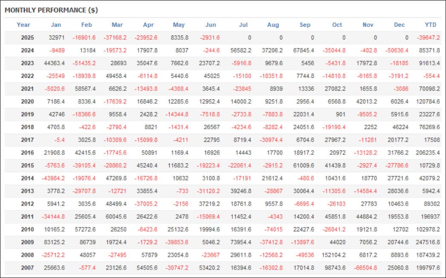Select the 2007 year row label
Image resolution: width=446 pixels, height=278 pixels.
coord(27,268)
